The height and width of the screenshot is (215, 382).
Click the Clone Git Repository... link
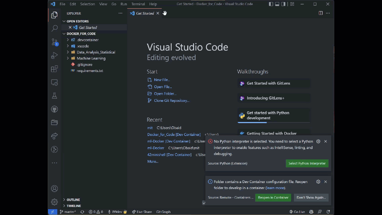coord(172,101)
